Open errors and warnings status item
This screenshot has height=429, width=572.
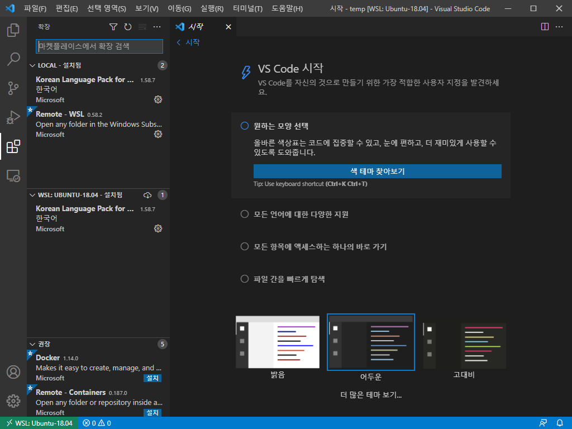pos(97,423)
